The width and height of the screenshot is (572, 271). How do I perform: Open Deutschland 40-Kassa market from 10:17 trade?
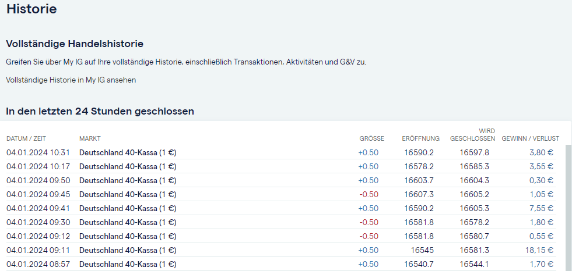[x=128, y=166]
